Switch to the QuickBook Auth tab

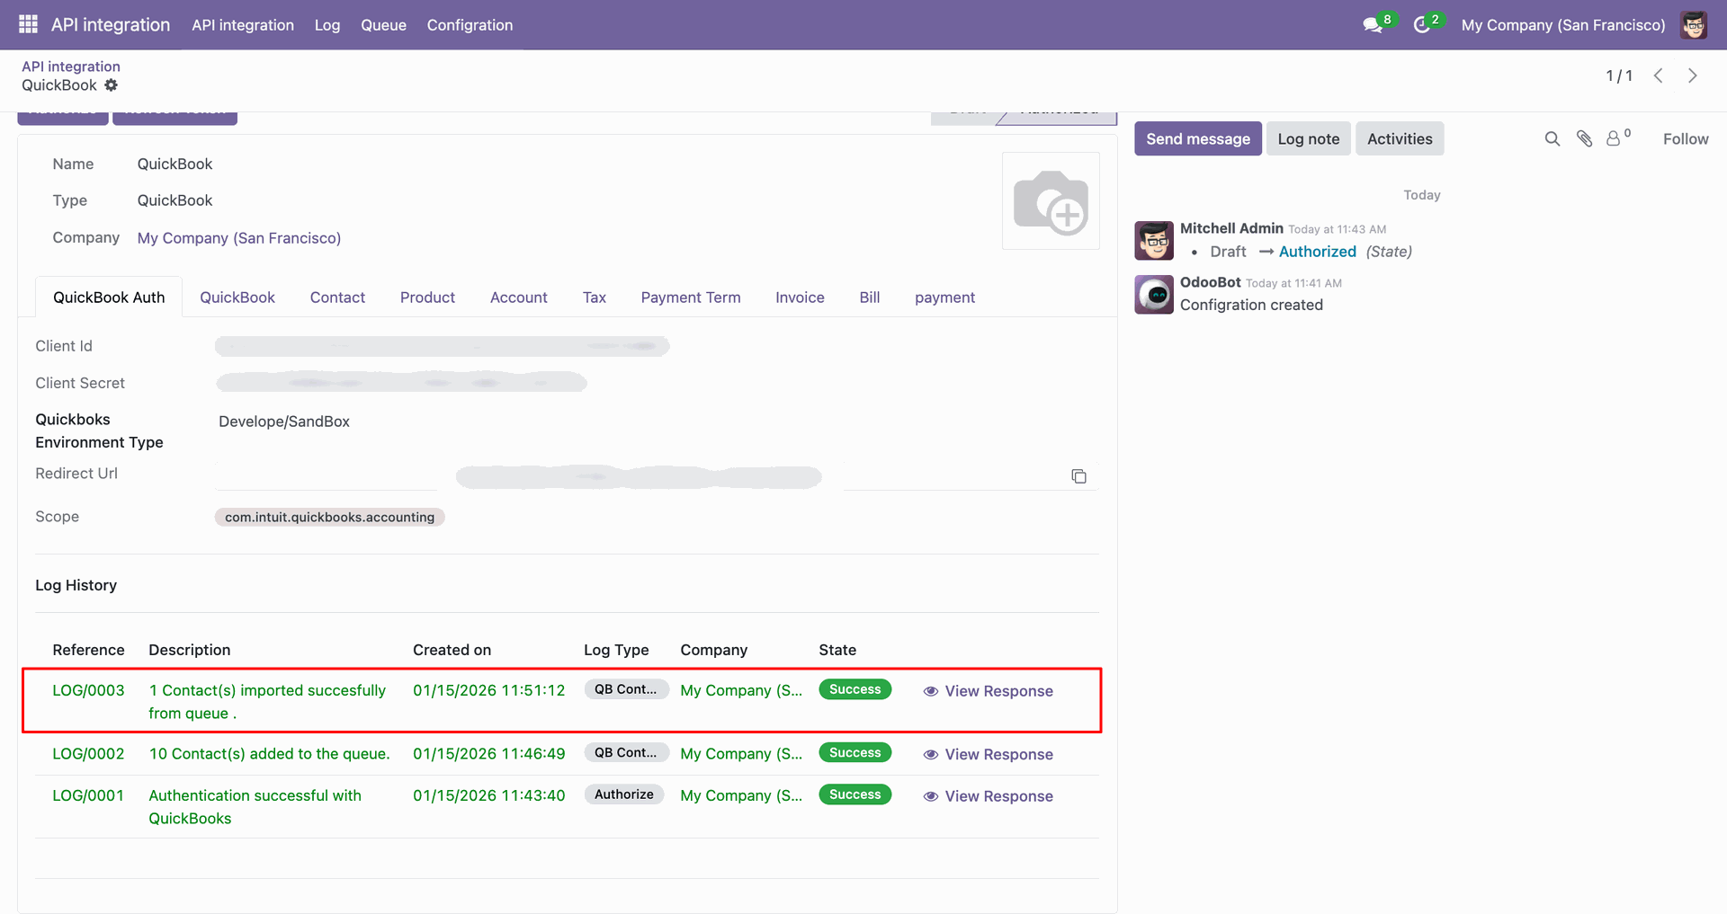109,297
